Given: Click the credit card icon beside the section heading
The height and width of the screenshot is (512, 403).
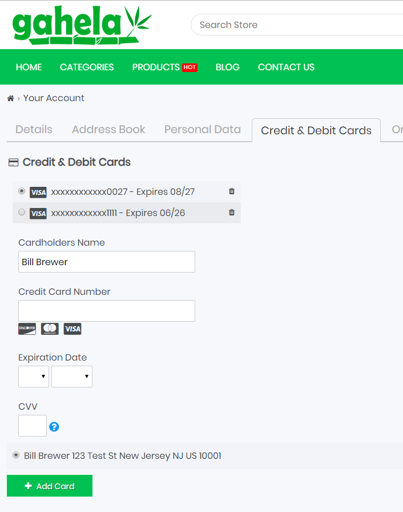Looking at the screenshot, I should (x=13, y=163).
